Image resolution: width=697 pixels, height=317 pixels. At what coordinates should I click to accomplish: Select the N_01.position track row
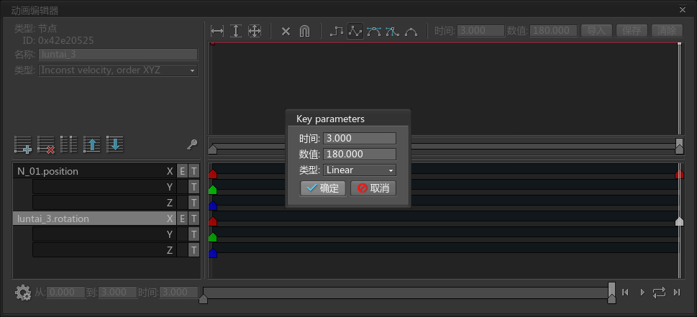click(x=89, y=171)
